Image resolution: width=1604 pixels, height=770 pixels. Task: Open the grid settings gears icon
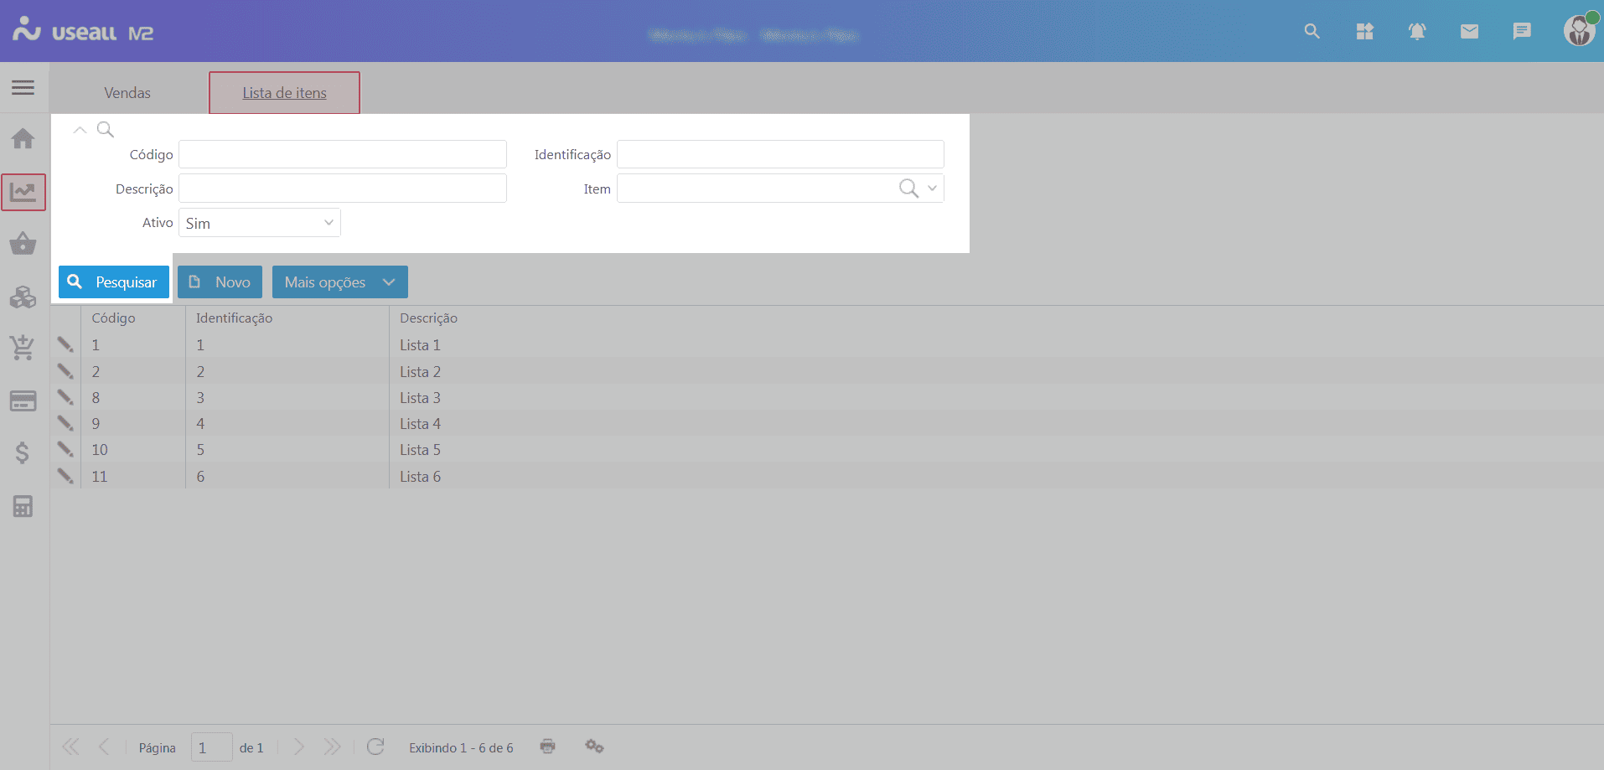pos(594,747)
